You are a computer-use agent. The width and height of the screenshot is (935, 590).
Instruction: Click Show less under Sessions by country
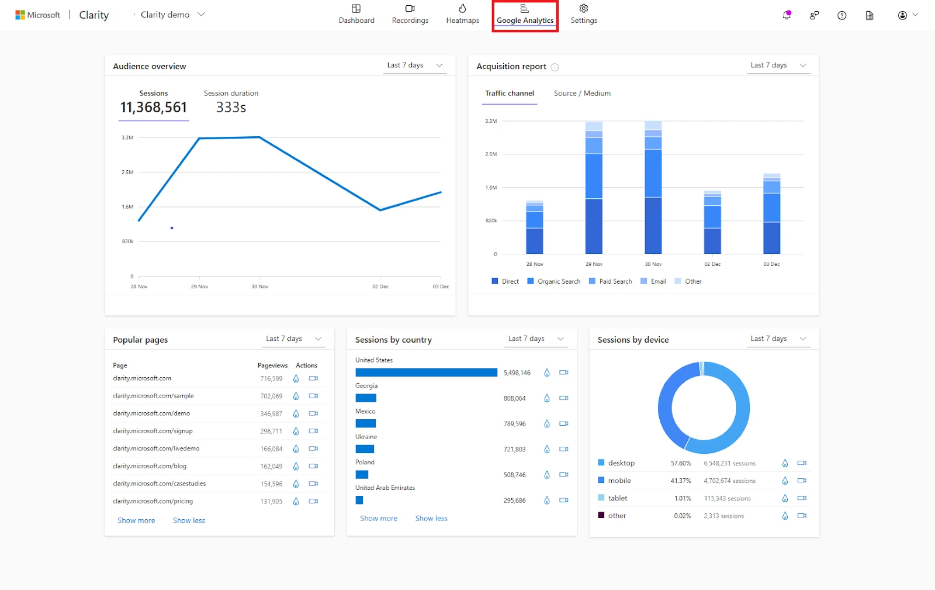(x=431, y=518)
